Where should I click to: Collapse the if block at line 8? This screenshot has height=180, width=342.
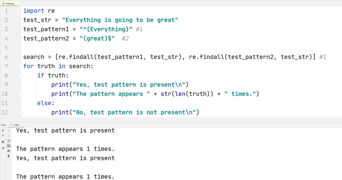[x=21, y=76]
